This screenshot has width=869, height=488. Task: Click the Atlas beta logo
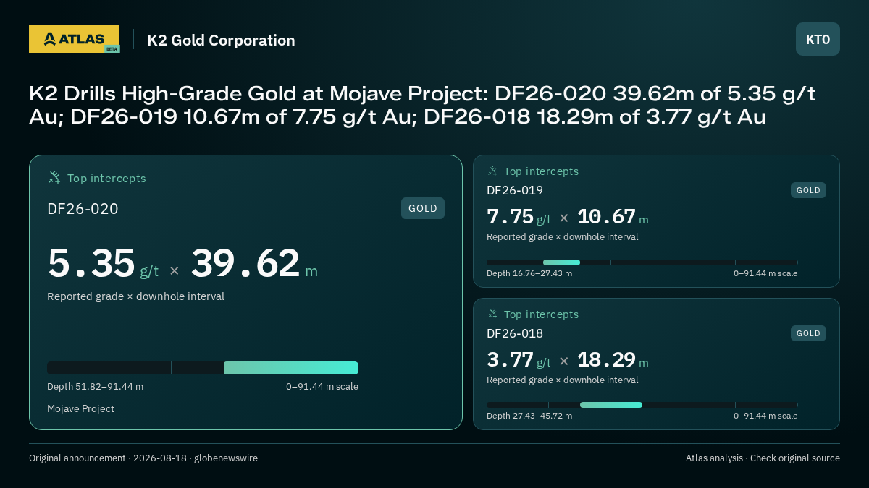click(x=74, y=39)
